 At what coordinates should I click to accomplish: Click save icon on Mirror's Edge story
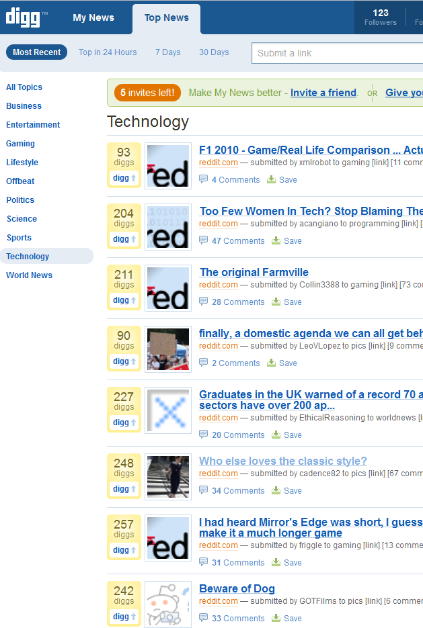click(276, 562)
